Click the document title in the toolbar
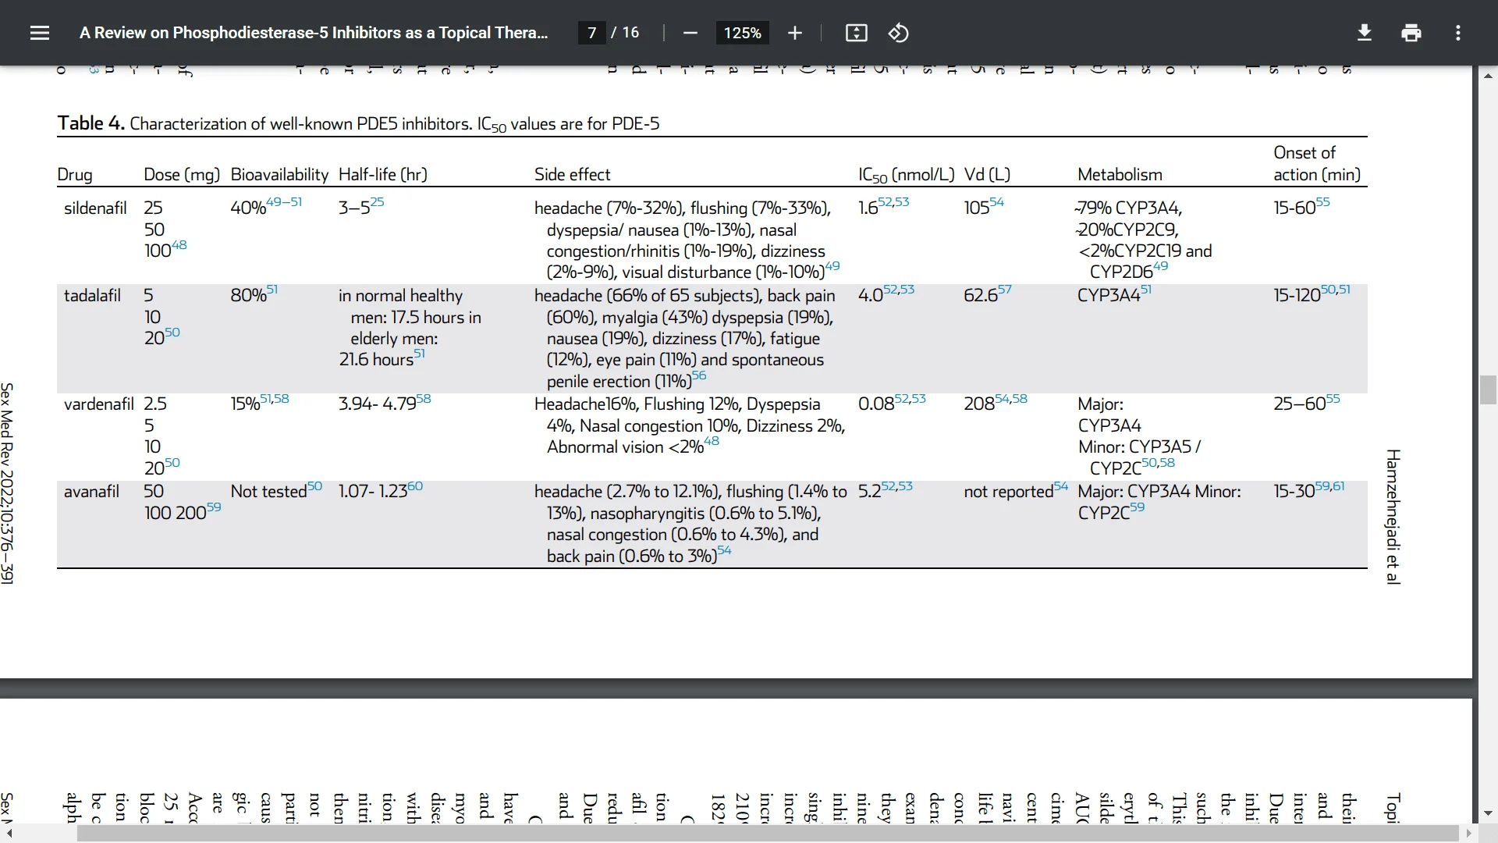This screenshot has width=1498, height=843. coord(314,33)
